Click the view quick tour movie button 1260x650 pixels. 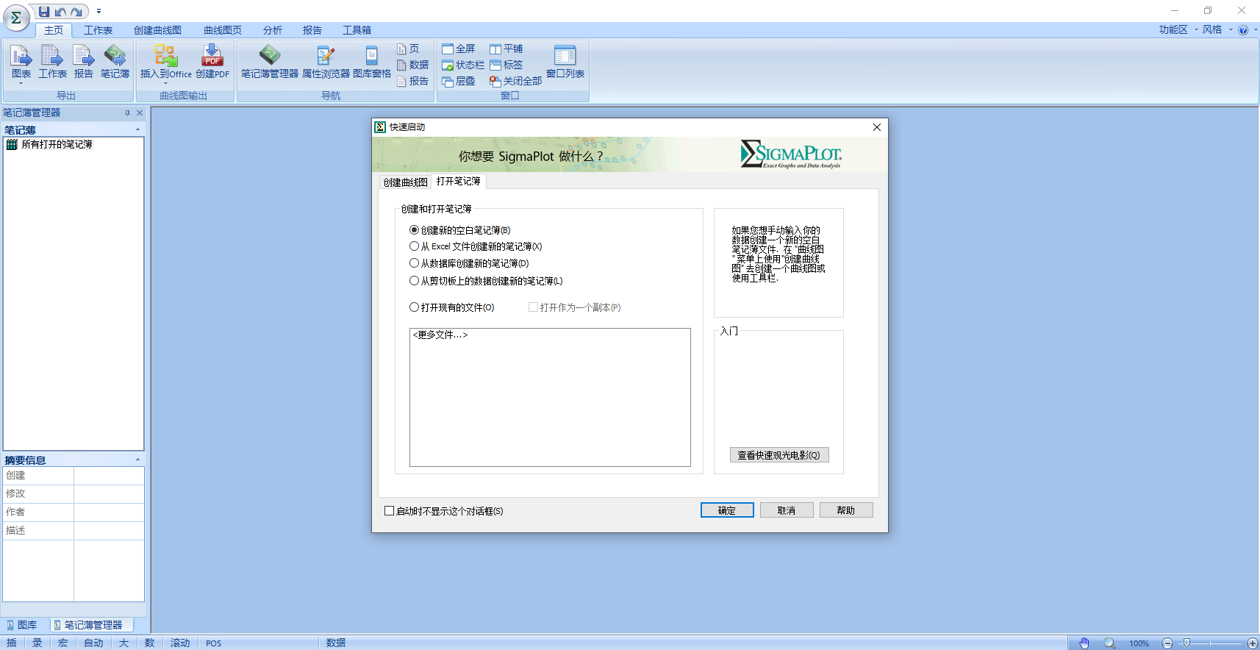(778, 455)
